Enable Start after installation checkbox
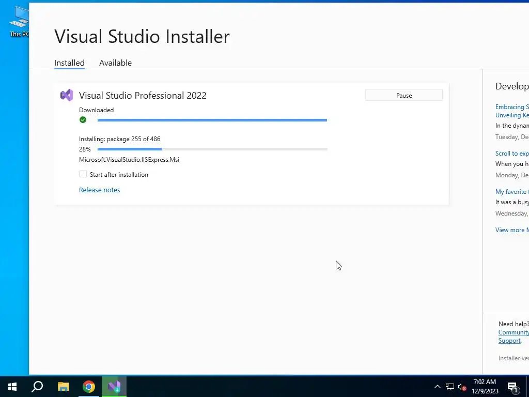This screenshot has width=529, height=397. click(x=83, y=174)
